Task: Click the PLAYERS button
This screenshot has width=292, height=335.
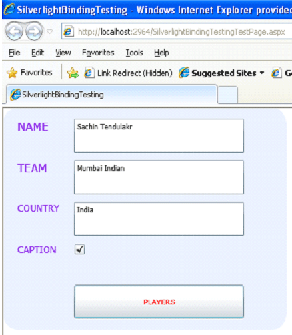Action: (x=159, y=302)
